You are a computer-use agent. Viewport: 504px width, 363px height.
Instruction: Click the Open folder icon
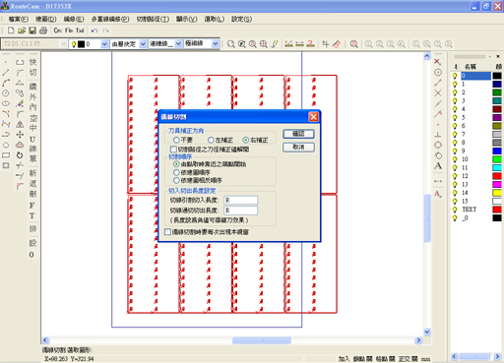pos(22,30)
